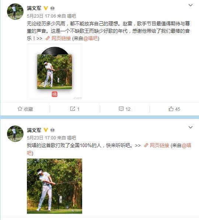Expand the second post's chevron menu
This screenshot has width=199, height=220.
191,127
